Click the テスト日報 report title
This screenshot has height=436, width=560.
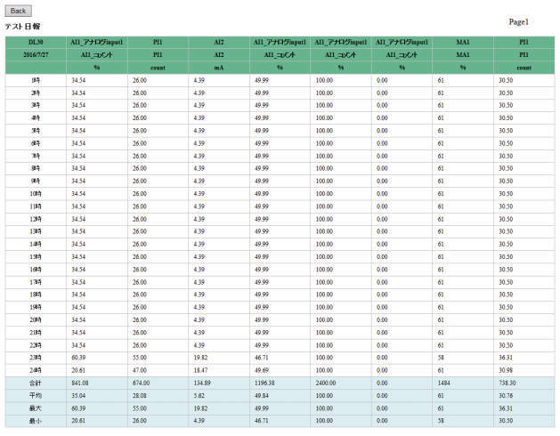coord(22,27)
